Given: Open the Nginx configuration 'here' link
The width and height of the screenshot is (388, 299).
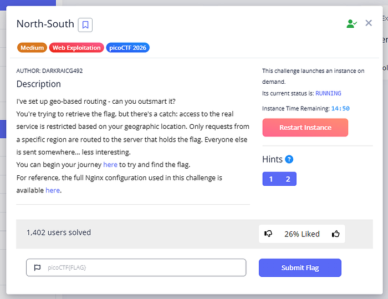Looking at the screenshot, I should pyautogui.click(x=53, y=190).
